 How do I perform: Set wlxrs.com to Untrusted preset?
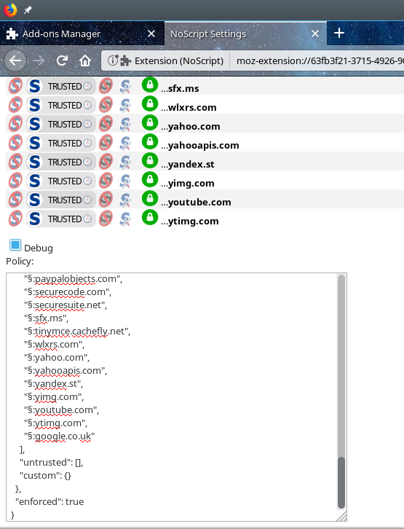pyautogui.click(x=106, y=105)
